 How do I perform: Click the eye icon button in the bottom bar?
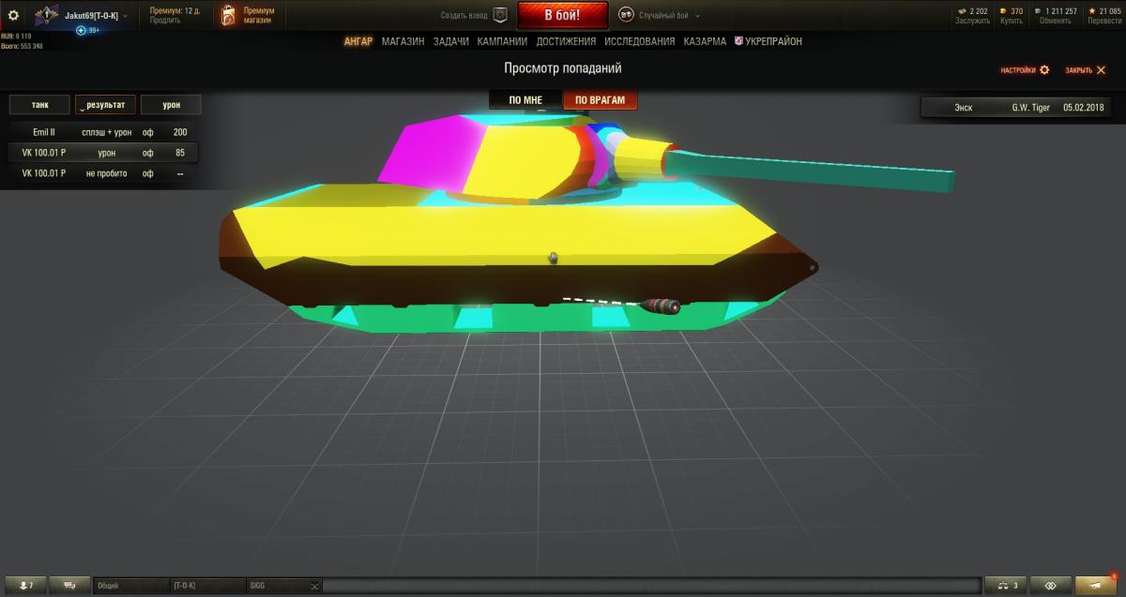(1050, 586)
